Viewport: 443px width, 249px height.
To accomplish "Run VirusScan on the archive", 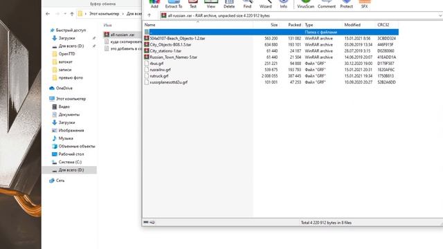I will click(x=305, y=4).
